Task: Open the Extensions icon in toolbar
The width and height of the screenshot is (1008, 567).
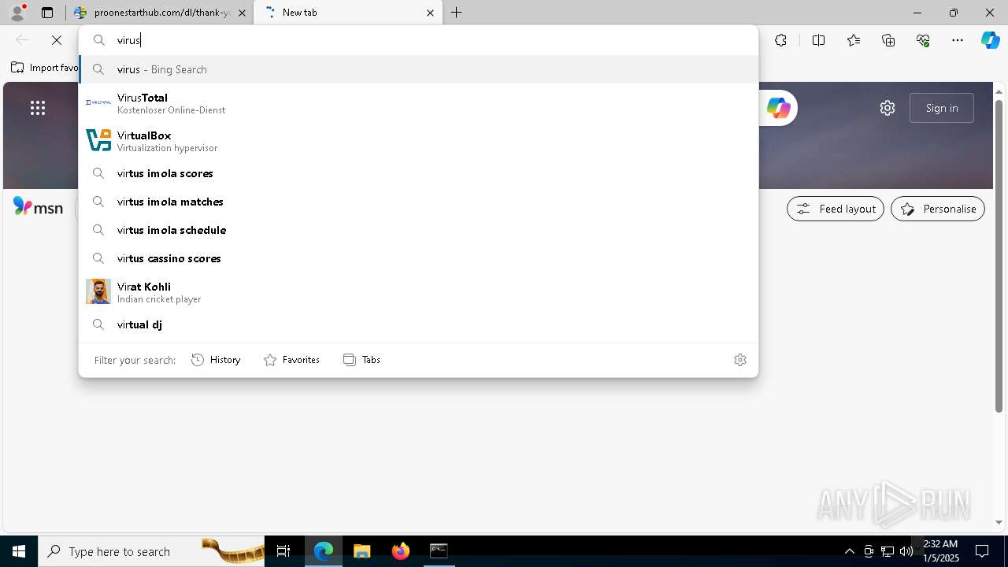Action: [x=780, y=40]
